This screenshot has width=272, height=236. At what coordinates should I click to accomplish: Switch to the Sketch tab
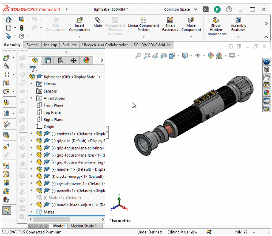click(32, 45)
